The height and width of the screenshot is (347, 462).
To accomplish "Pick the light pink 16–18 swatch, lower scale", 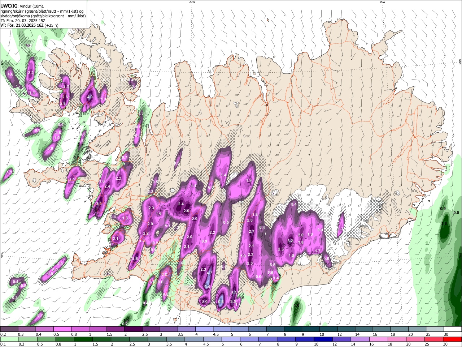I will coord(379,339).
